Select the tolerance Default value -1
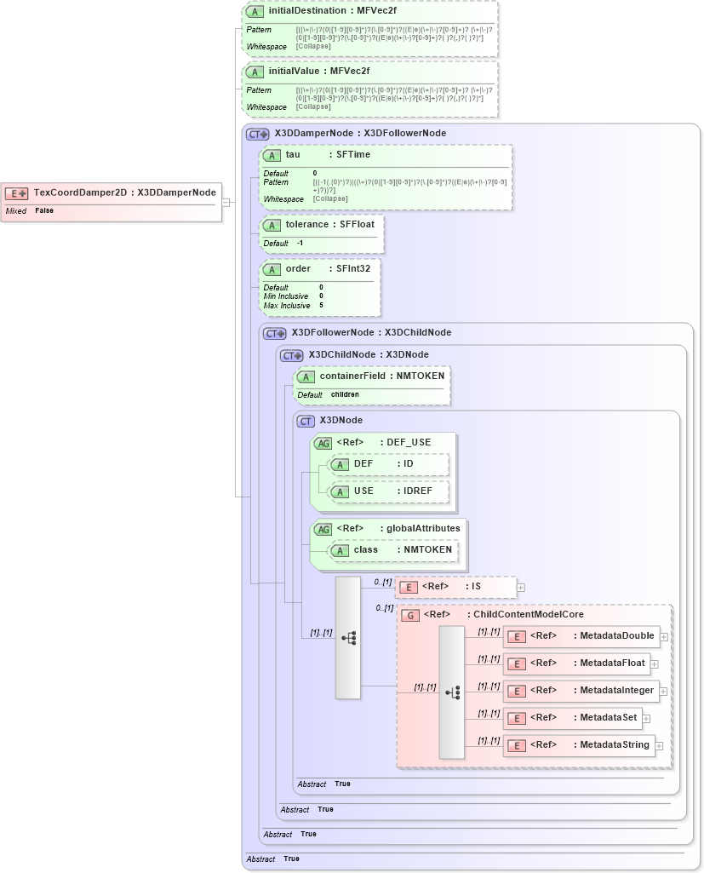 (x=300, y=244)
